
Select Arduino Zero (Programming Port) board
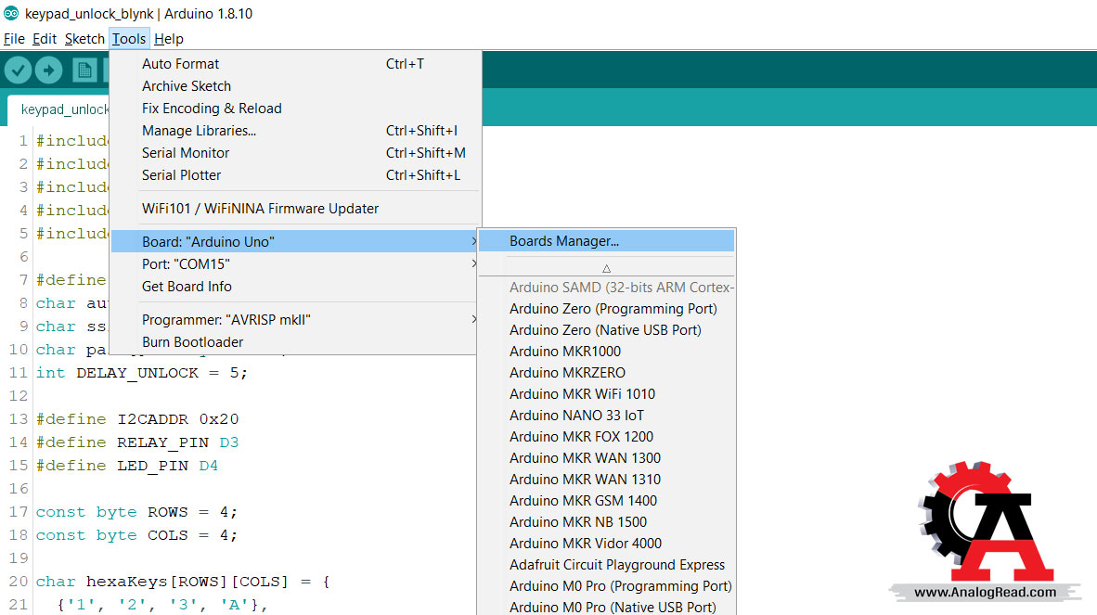607,309
